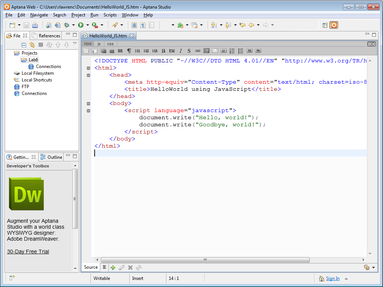383x287 pixels.
Task: Apply Italic tag with I icon
Action: tap(181, 51)
